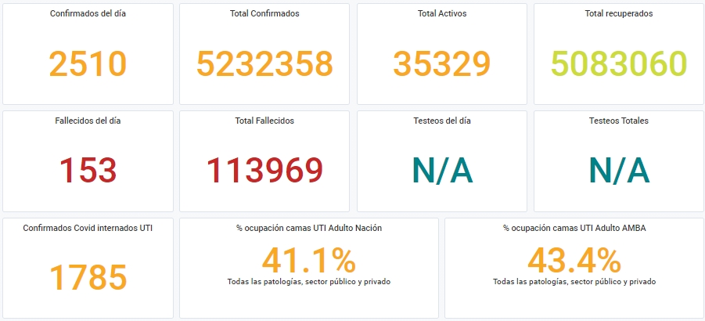Screen dimensions: 705x321
Task: Click the N/A value under Testeos Totales
Action: 619,171
